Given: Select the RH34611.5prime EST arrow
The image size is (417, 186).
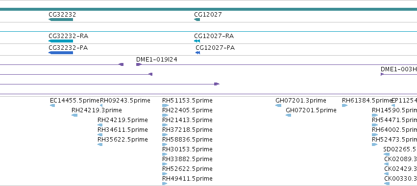Looking at the screenshot, I should [100, 135].
